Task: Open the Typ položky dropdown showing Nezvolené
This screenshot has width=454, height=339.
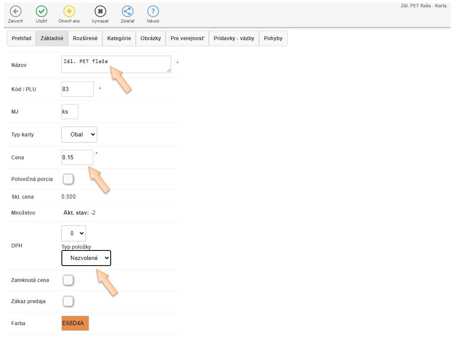Action: (x=86, y=258)
